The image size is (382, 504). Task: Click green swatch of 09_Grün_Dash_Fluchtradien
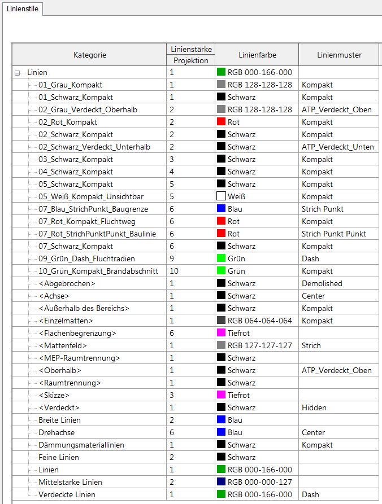pyautogui.click(x=221, y=258)
